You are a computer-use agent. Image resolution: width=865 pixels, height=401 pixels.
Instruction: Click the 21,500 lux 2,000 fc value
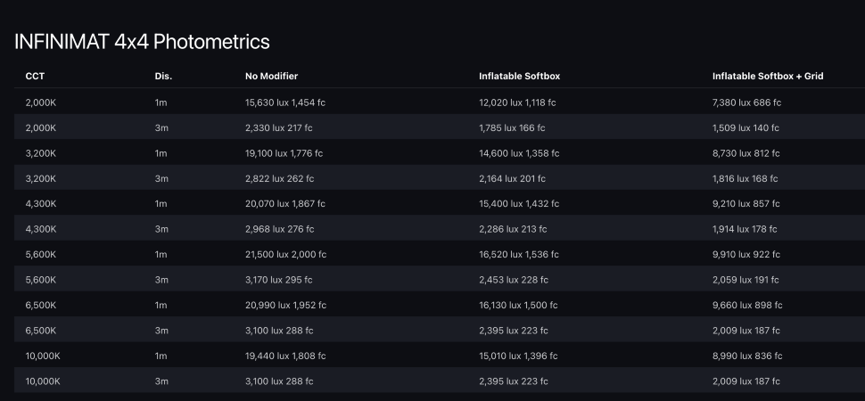[x=286, y=254]
